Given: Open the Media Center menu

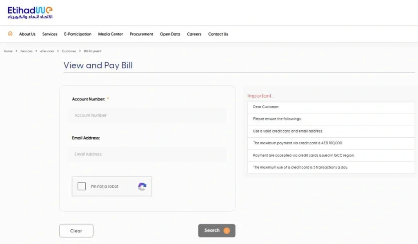Looking at the screenshot, I should click(110, 34).
